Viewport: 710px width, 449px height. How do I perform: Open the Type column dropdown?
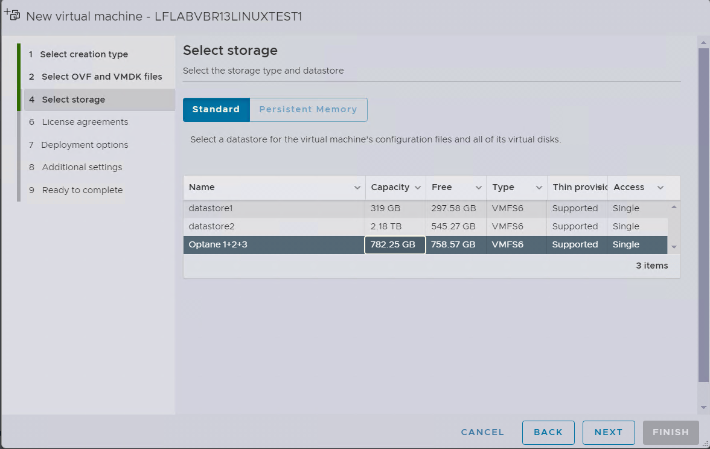pos(538,187)
